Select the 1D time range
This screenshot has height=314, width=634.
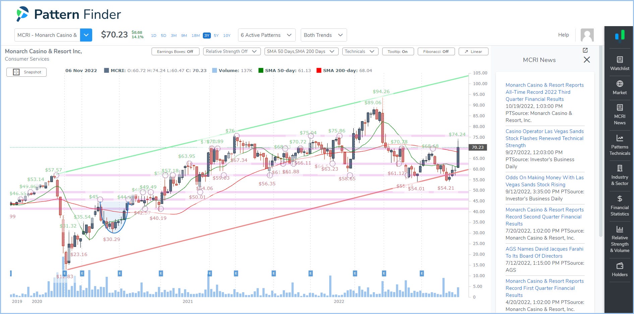coord(154,36)
